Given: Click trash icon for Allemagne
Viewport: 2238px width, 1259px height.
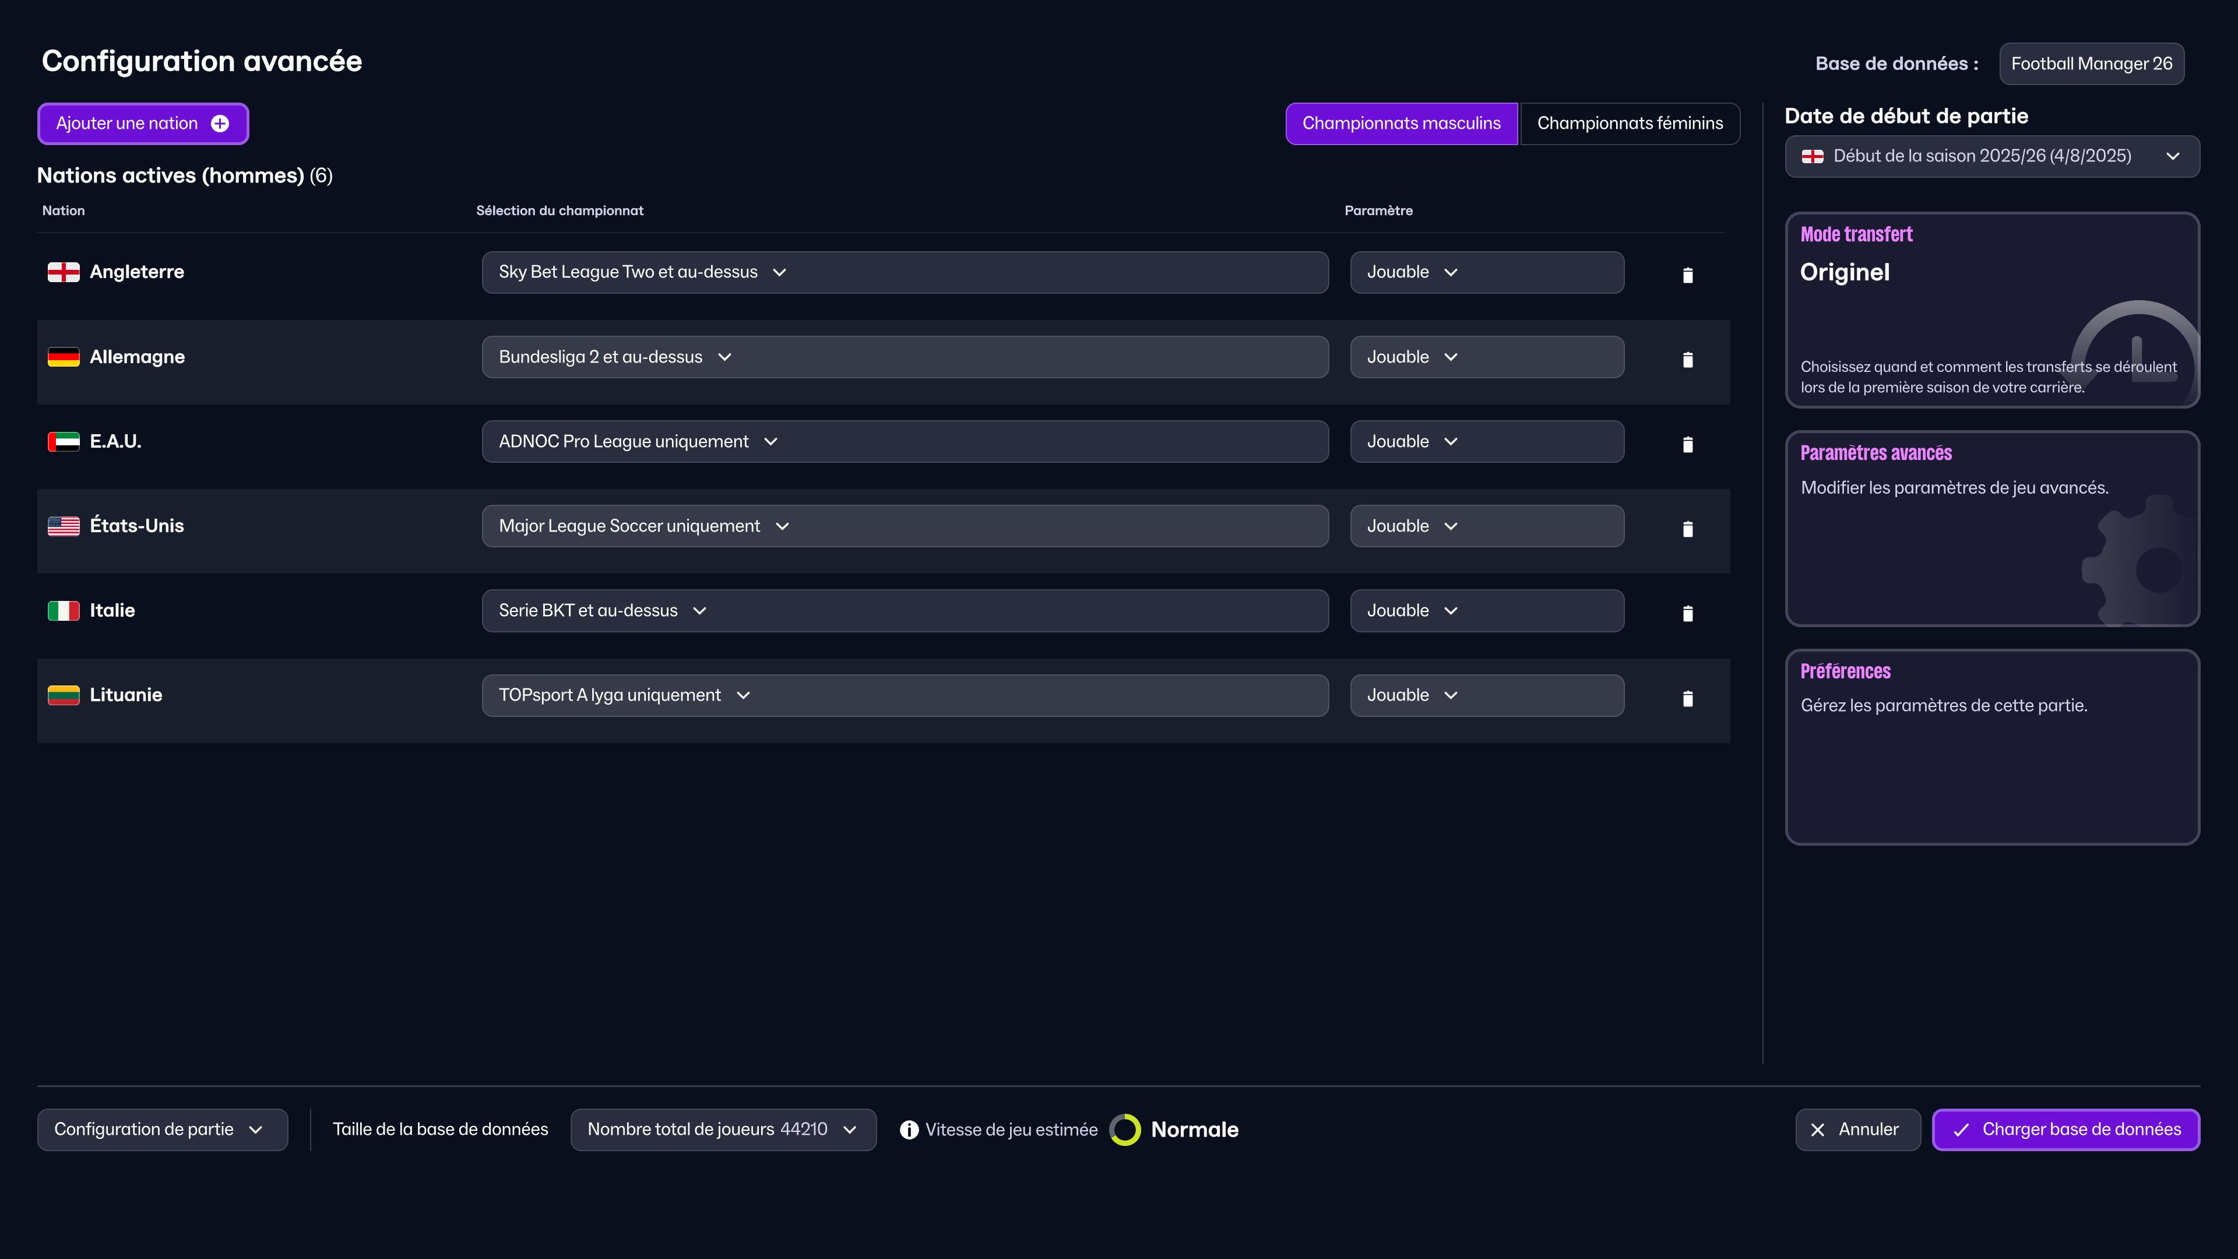Looking at the screenshot, I should coord(1687,359).
